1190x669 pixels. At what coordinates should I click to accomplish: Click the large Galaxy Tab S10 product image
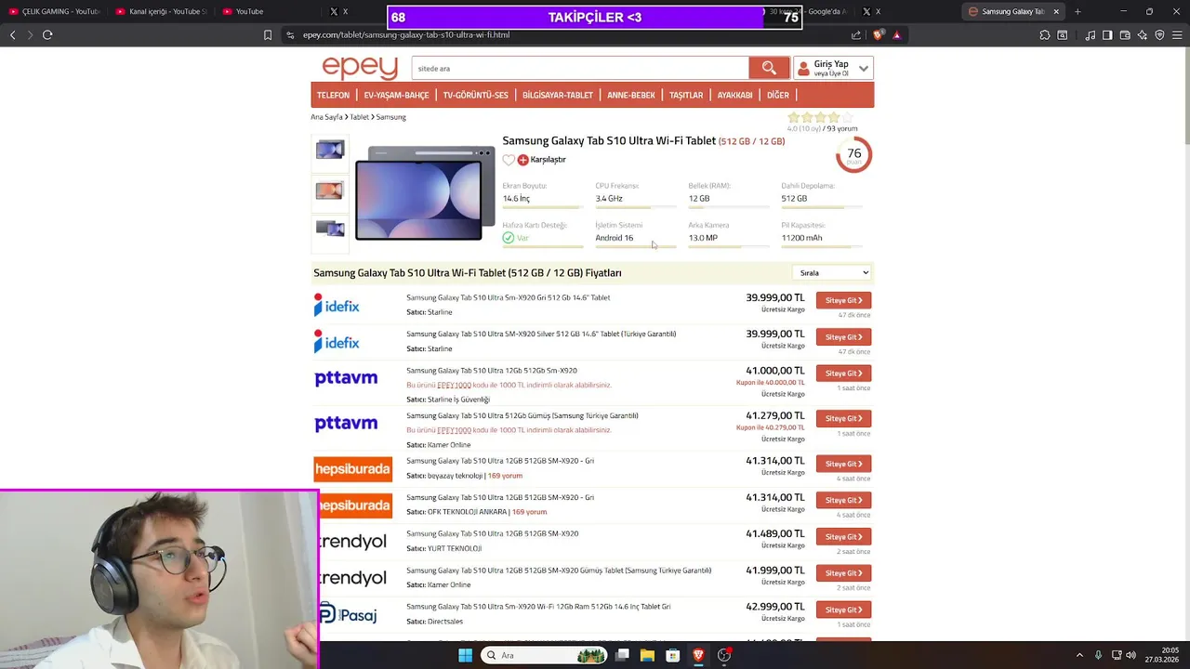coord(425,193)
